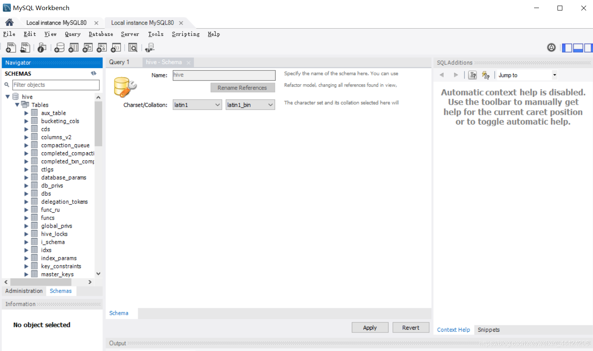Click the Filter objects search field
Screen dimensions: 593x351
(56, 85)
